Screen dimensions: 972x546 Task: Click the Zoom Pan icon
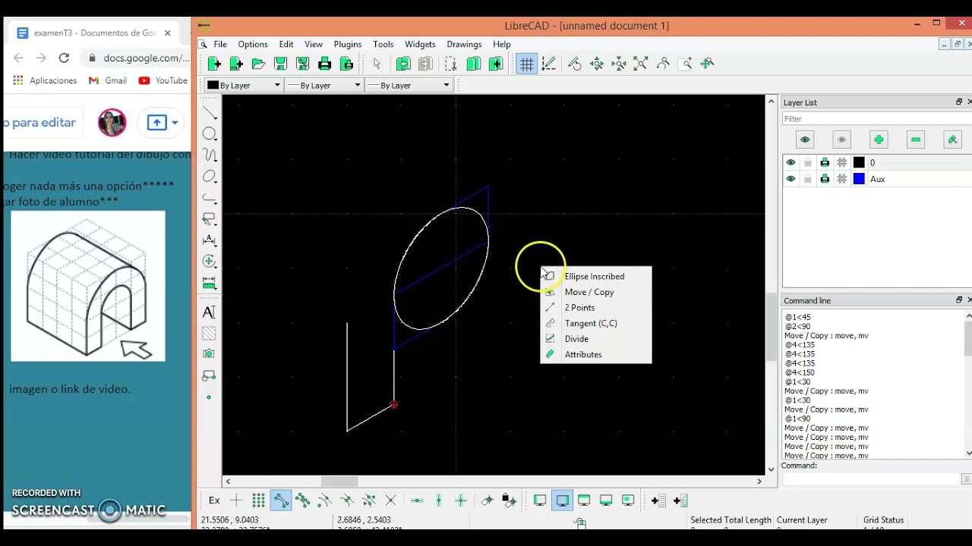click(707, 64)
